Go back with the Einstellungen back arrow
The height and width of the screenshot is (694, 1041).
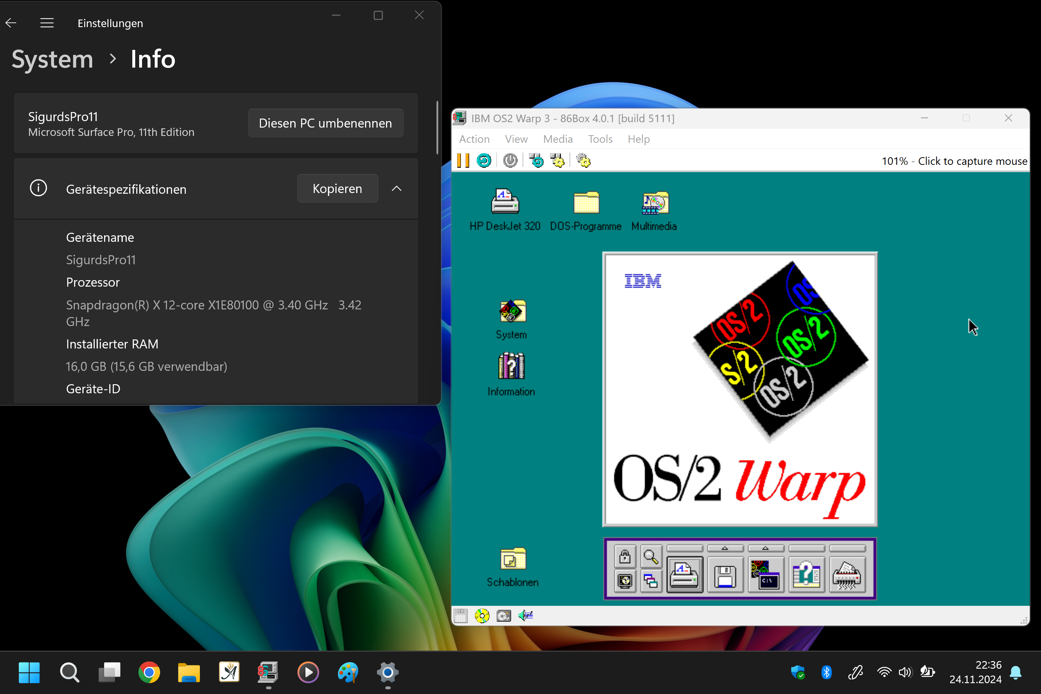click(11, 23)
